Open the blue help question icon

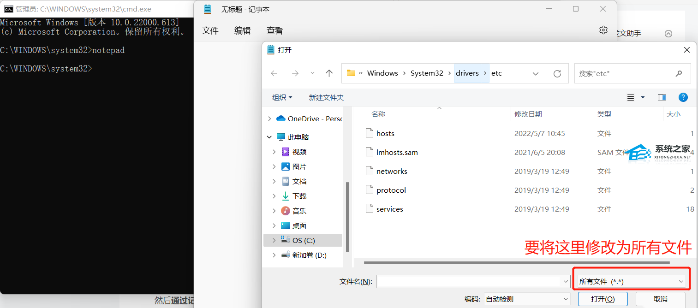point(683,97)
